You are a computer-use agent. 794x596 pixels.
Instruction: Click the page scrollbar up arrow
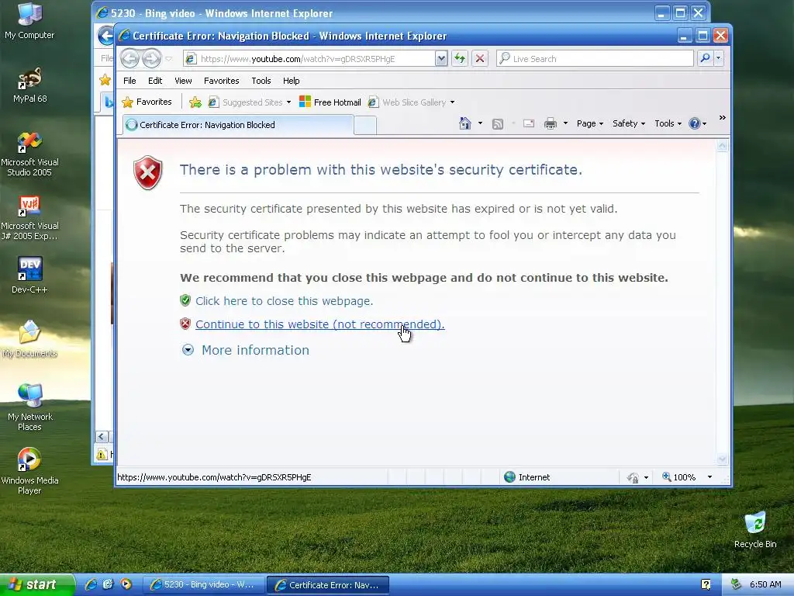pos(722,146)
